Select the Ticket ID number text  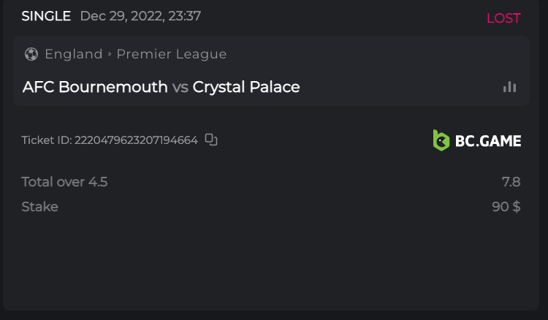click(137, 140)
